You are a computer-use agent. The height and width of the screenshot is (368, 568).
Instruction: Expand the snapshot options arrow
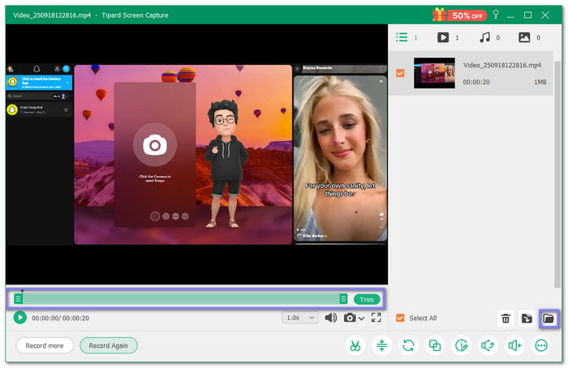coord(361,319)
